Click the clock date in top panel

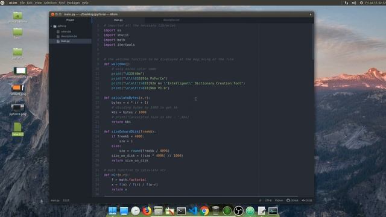pyautogui.click(x=375, y=3)
